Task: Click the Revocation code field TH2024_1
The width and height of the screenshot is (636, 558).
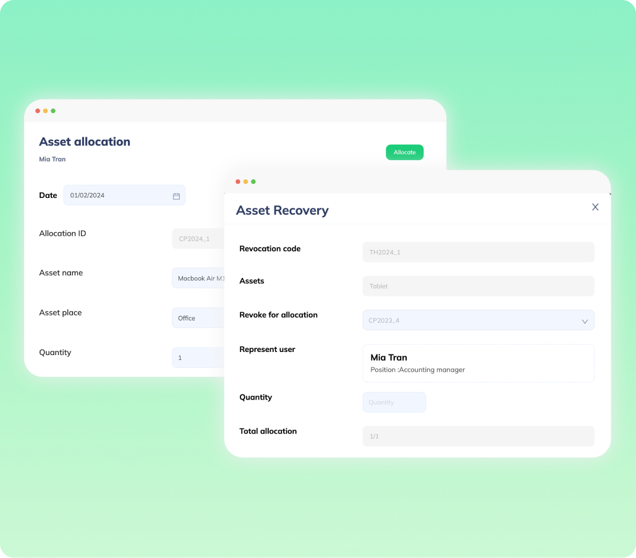Action: [478, 252]
